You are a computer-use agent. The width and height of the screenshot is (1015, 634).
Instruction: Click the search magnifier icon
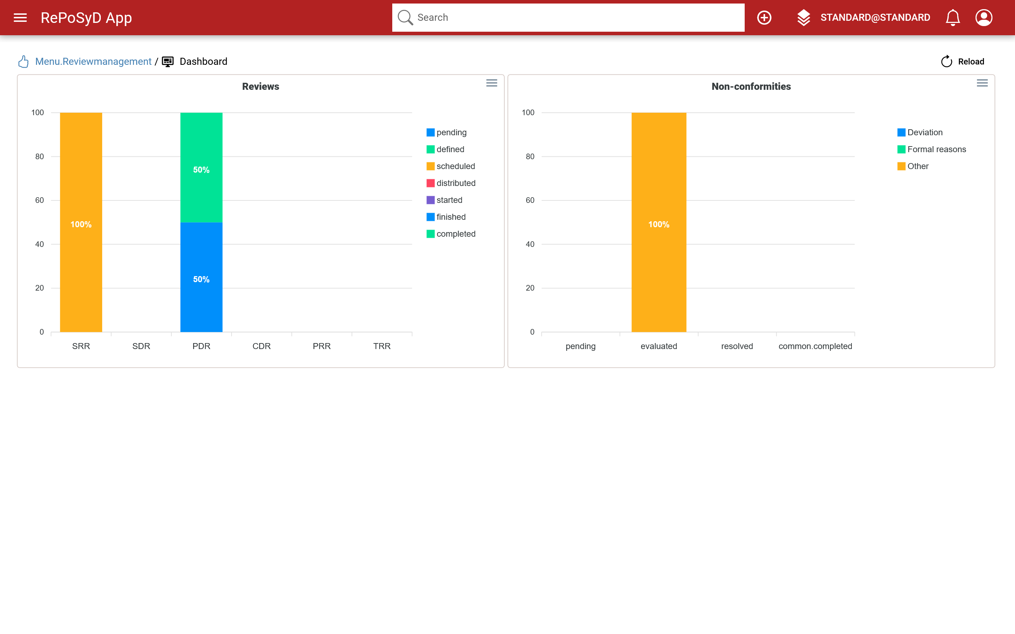pos(405,18)
